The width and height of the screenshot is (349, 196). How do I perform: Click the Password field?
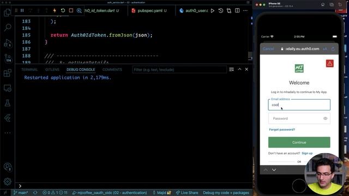pyautogui.click(x=299, y=119)
